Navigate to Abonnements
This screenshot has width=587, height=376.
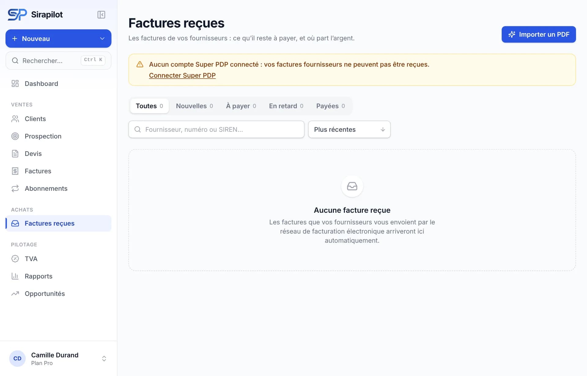click(58, 188)
